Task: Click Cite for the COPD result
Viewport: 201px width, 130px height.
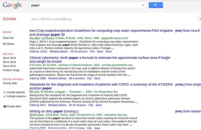Action: coord(91,105)
